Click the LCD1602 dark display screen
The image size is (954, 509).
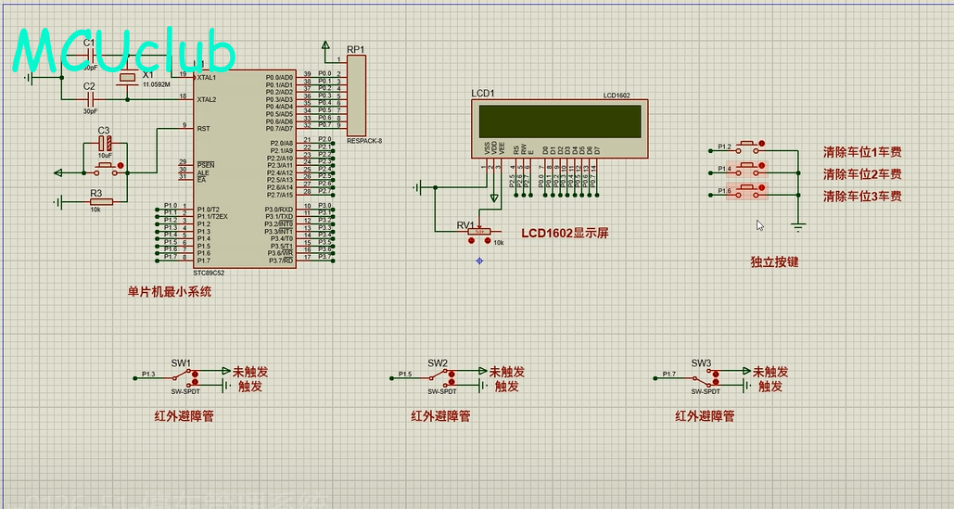coord(558,120)
